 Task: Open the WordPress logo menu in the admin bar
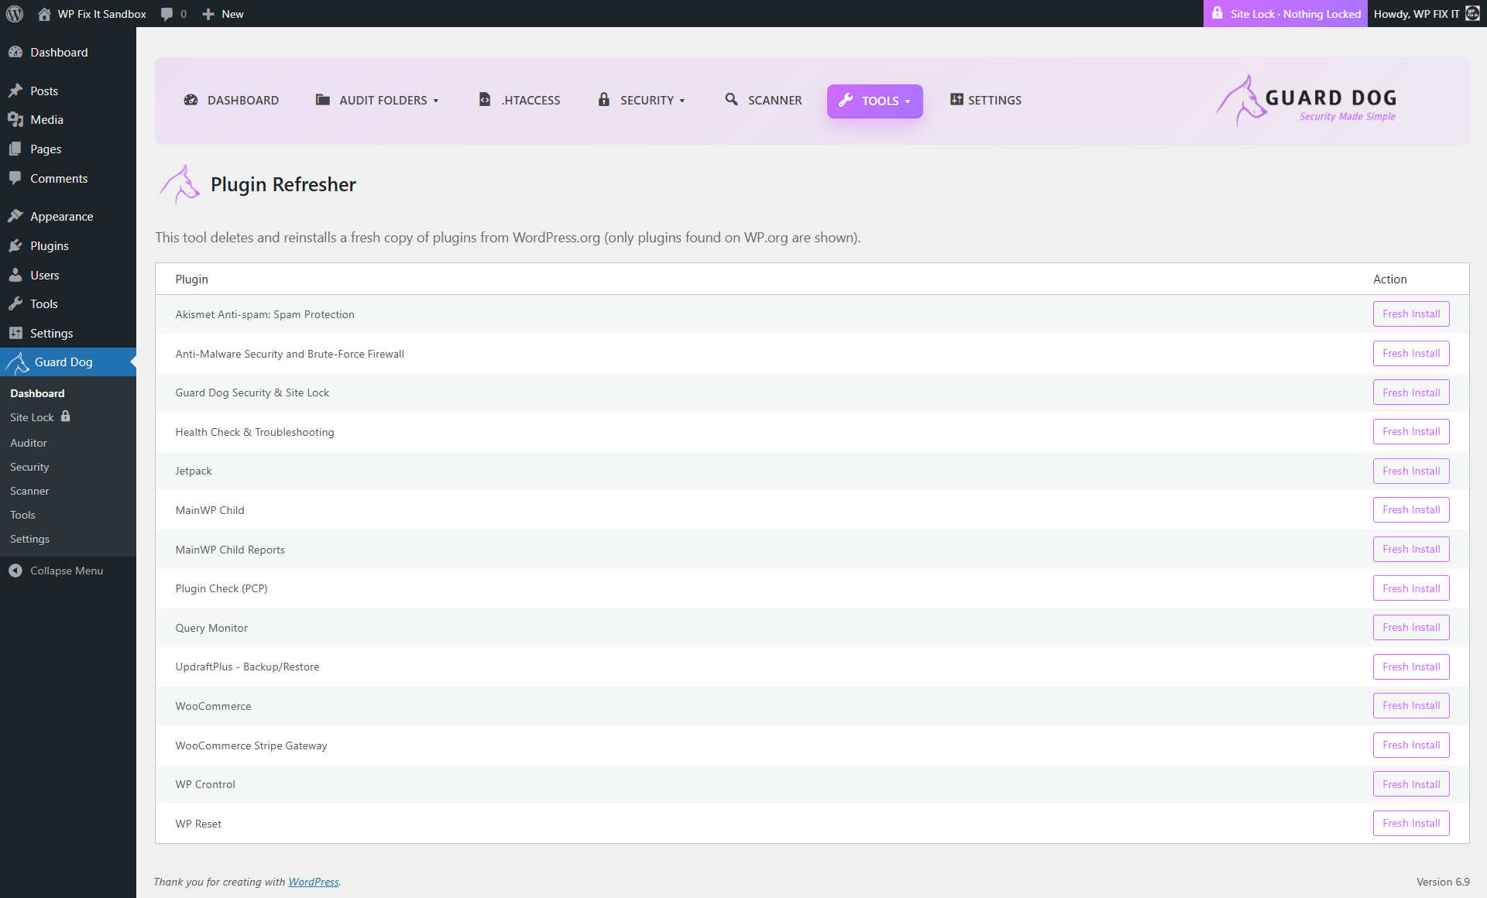coord(15,13)
